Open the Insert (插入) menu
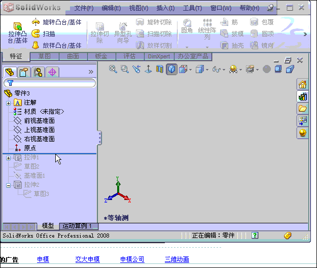The width and height of the screenshot is (317, 268). 165,8
